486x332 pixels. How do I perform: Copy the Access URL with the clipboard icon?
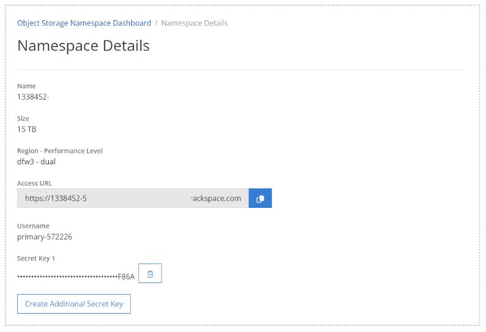(260, 198)
